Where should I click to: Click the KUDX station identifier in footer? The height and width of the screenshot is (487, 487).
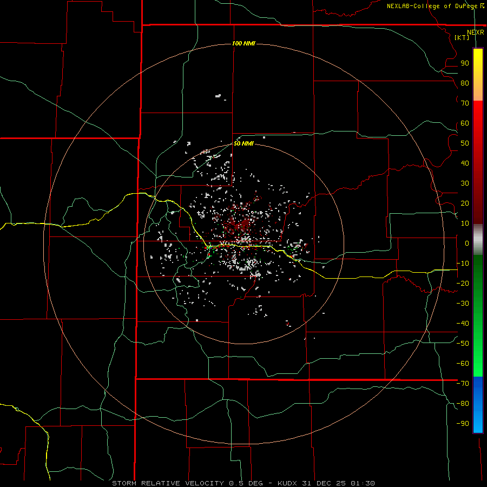(x=287, y=483)
